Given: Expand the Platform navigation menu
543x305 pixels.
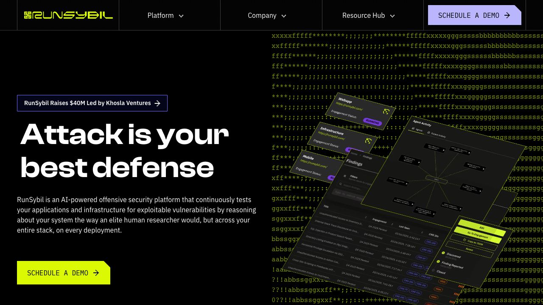Looking at the screenshot, I should click(165, 15).
